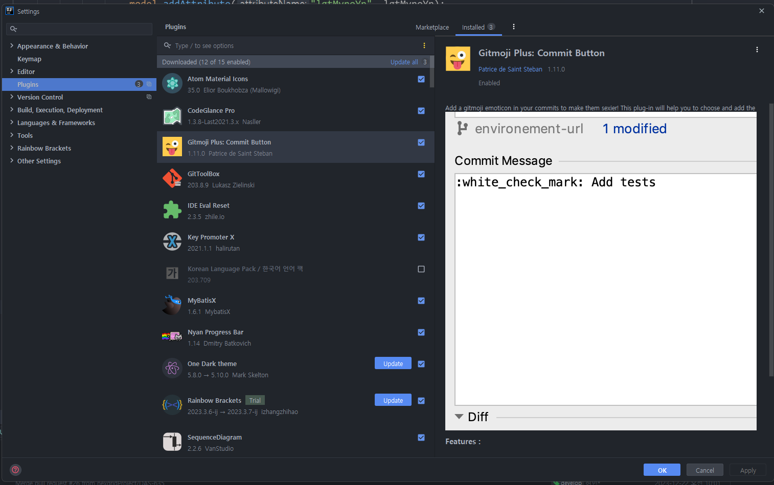Click the SequenceDiagram plugin icon
Screen dimensions: 774x485
(x=172, y=442)
